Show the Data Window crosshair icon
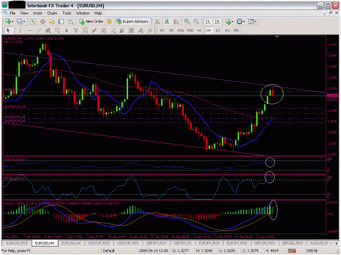 tap(43, 21)
